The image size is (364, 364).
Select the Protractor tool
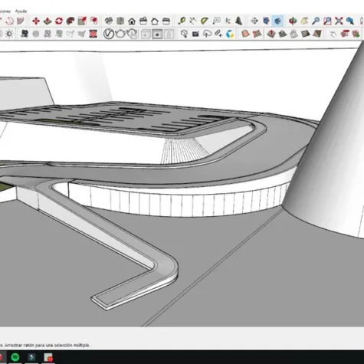tap(205, 21)
